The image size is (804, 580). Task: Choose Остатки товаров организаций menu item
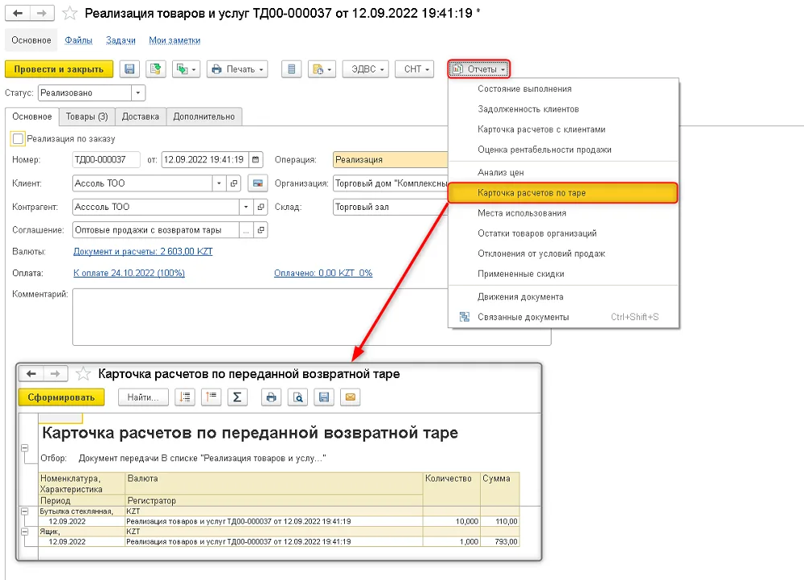(564, 233)
